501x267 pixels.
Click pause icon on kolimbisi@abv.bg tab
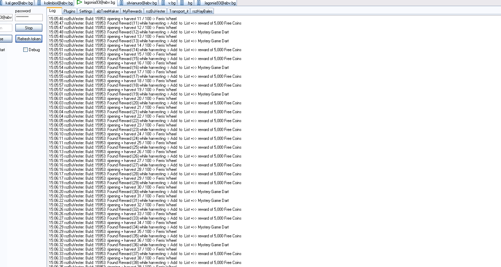(39, 3)
